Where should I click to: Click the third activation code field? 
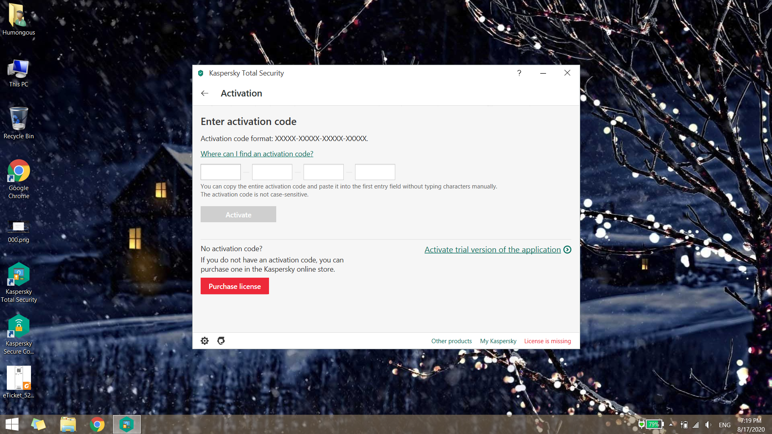324,172
